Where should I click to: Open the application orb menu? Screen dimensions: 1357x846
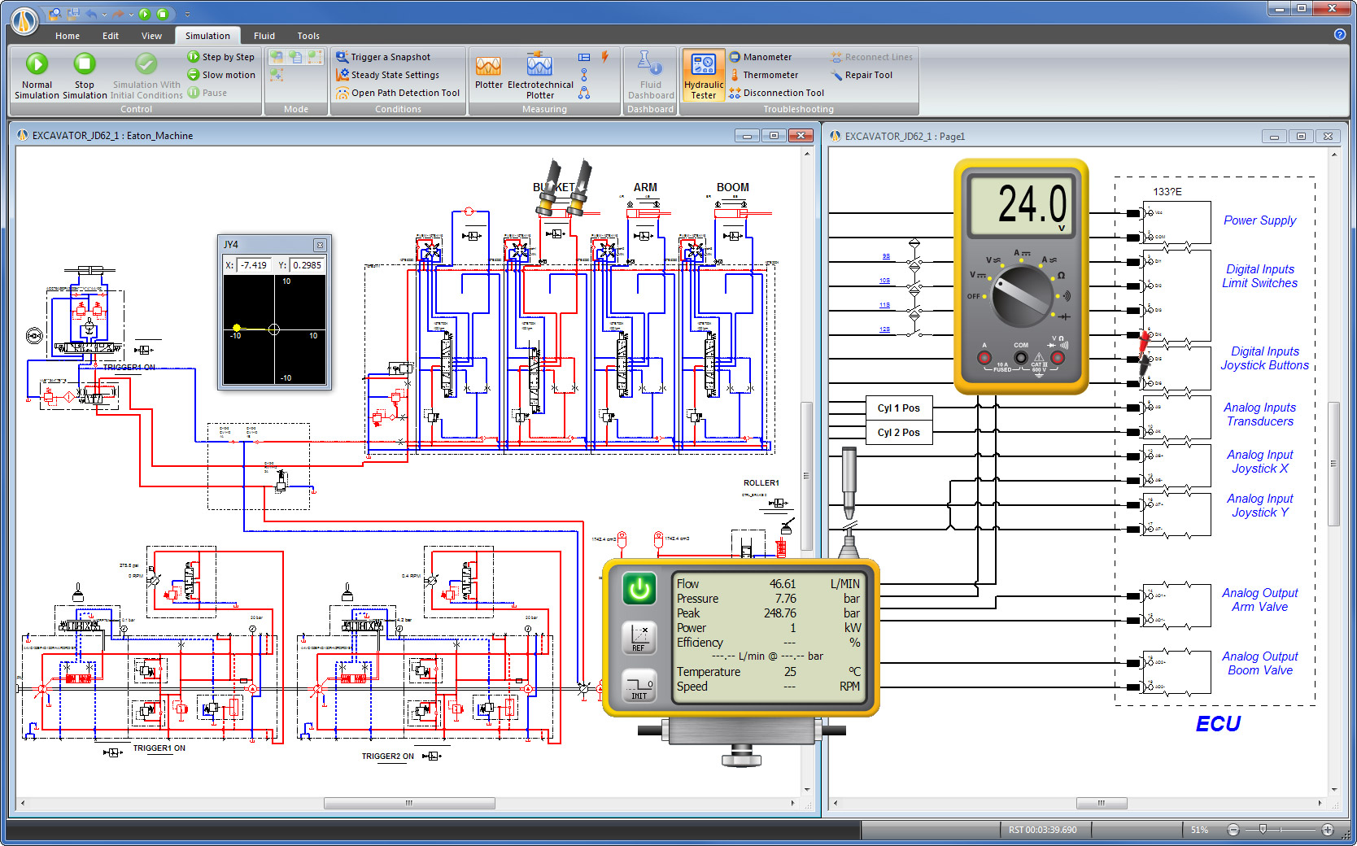(25, 20)
